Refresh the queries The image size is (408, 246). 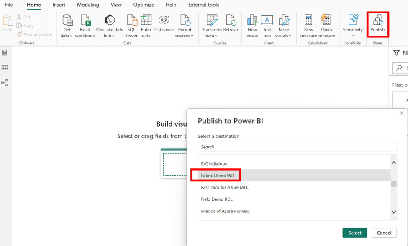231,23
